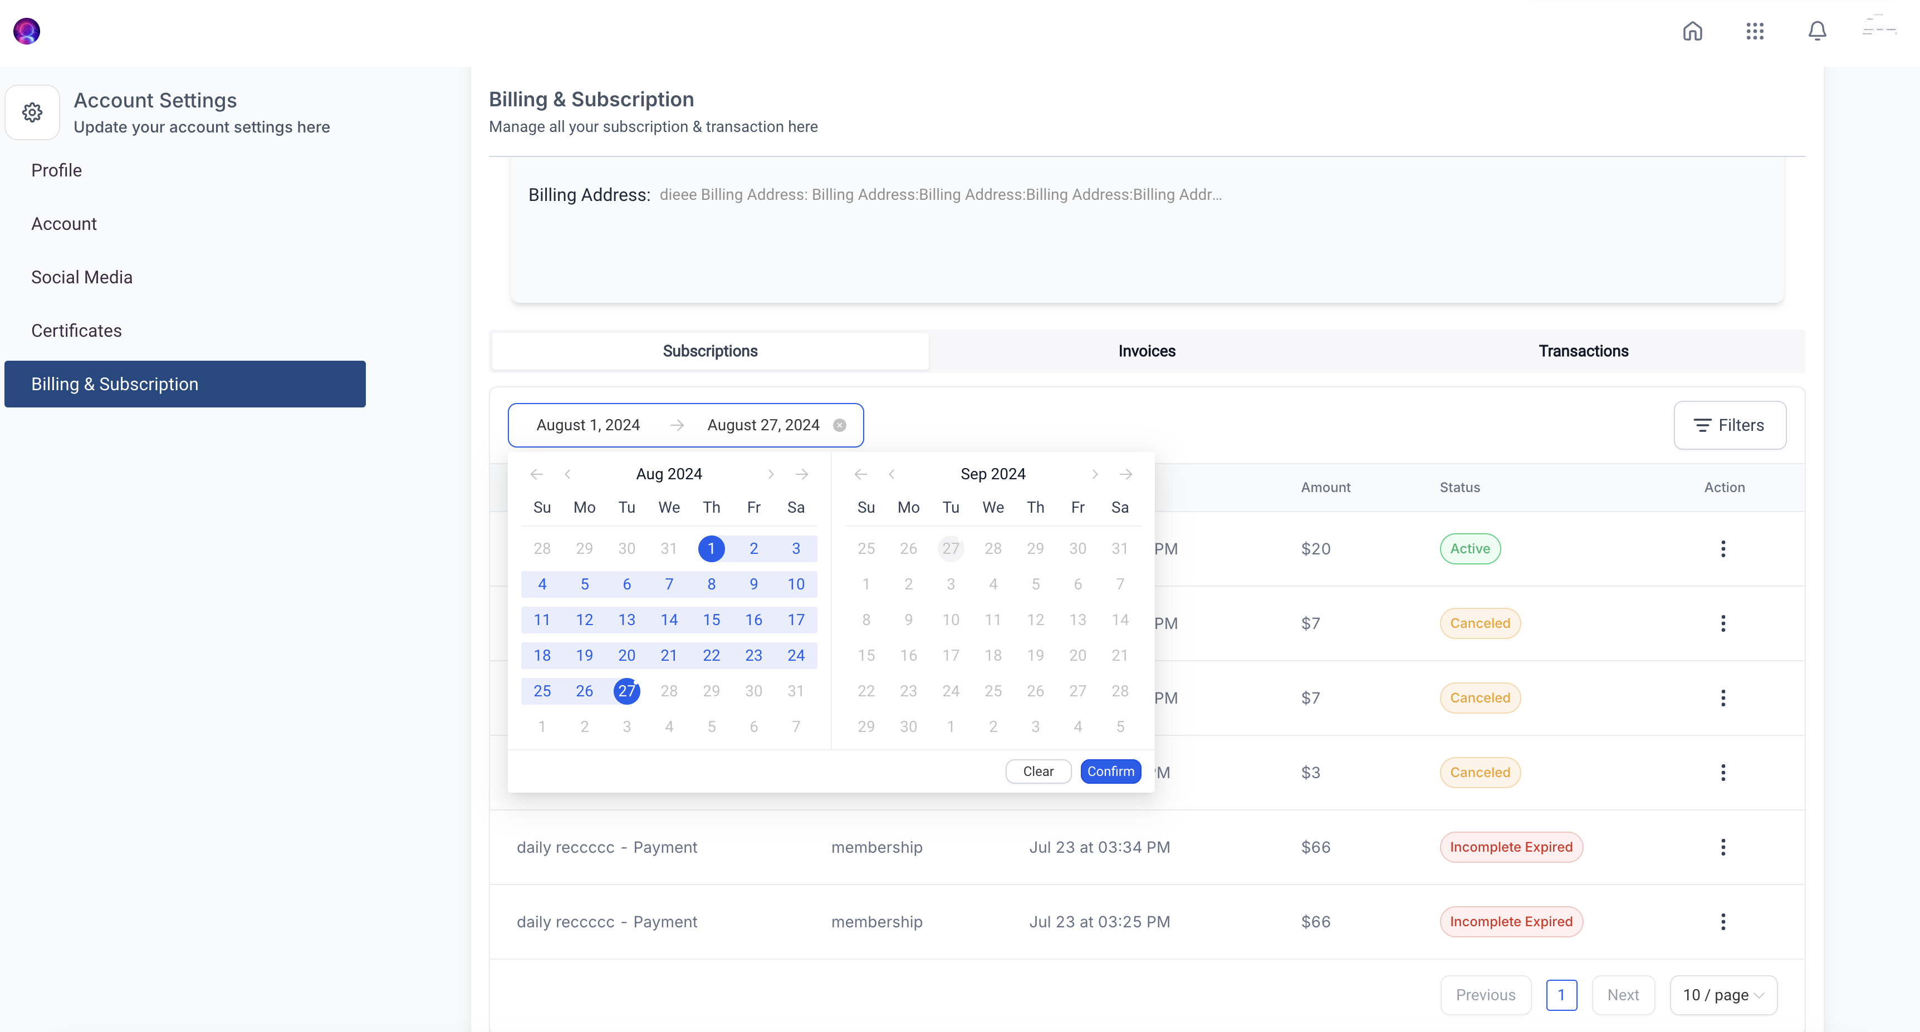This screenshot has width=1920, height=1032.
Task: Open action menu for $3 Canceled row
Action: pyautogui.click(x=1722, y=773)
